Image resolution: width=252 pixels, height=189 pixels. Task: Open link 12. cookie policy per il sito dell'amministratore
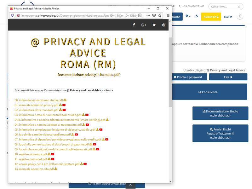click(47, 164)
